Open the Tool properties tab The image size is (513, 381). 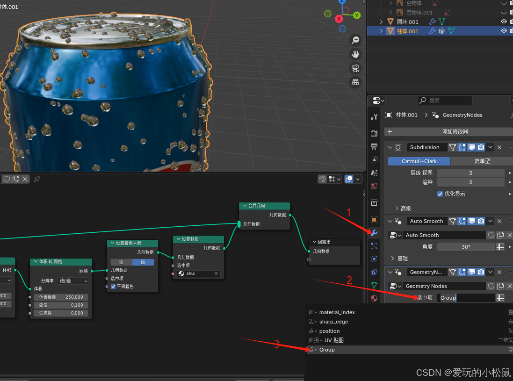[374, 117]
